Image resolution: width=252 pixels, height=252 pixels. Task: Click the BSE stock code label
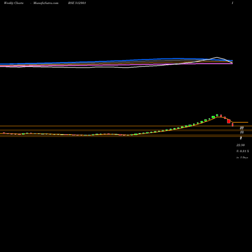(77, 3)
